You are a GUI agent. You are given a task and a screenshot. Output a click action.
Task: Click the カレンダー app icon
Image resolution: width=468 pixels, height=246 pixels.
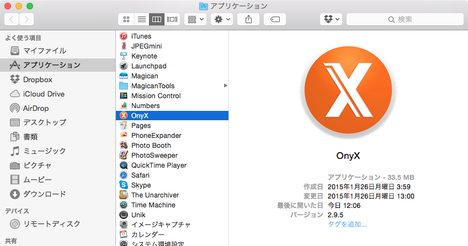(124, 234)
